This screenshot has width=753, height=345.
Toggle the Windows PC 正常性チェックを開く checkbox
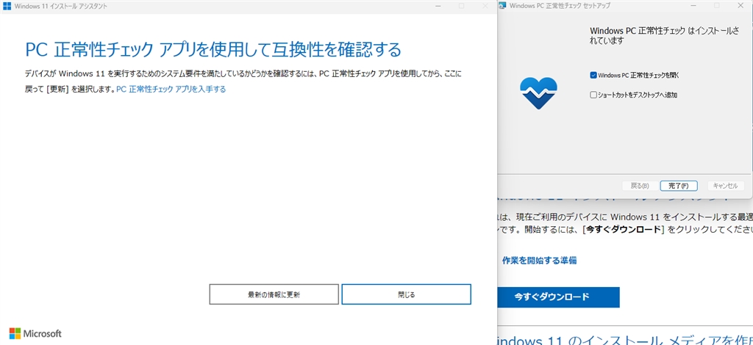tap(593, 75)
